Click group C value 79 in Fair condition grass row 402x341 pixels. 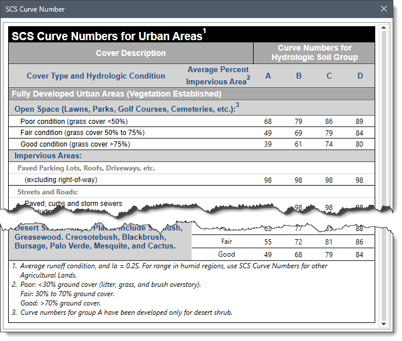pos(329,133)
